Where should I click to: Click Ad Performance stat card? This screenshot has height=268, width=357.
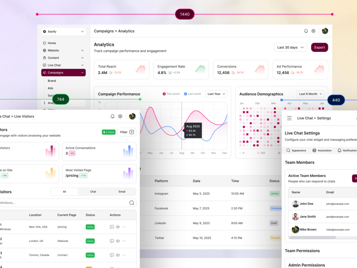click(300, 70)
